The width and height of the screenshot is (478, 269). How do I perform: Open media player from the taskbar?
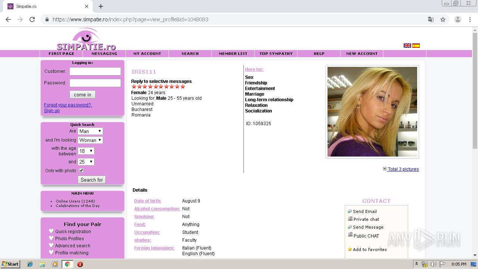pos(55,264)
